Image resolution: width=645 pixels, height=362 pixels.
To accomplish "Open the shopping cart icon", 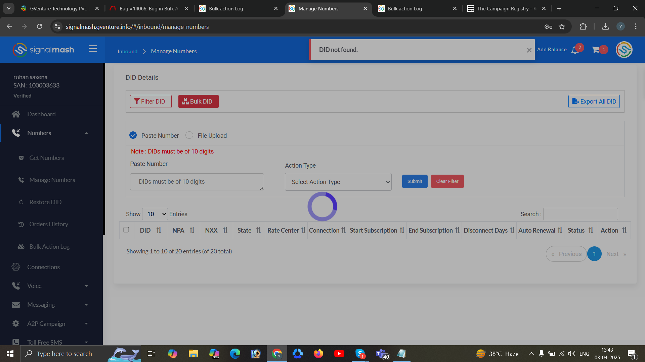I will click(596, 50).
